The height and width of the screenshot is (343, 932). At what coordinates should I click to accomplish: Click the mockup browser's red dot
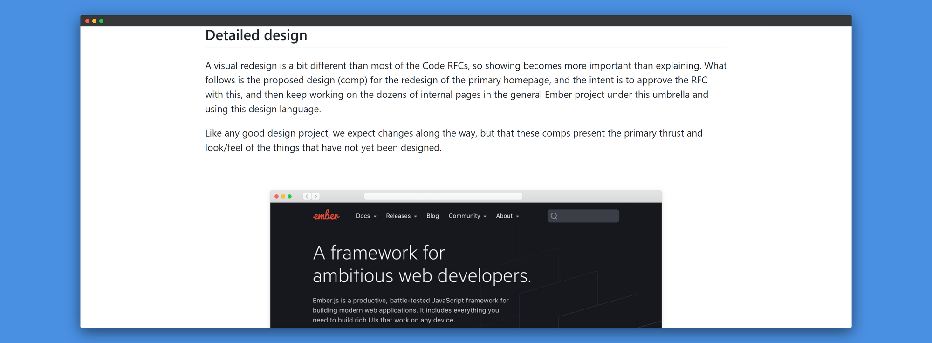(276, 196)
